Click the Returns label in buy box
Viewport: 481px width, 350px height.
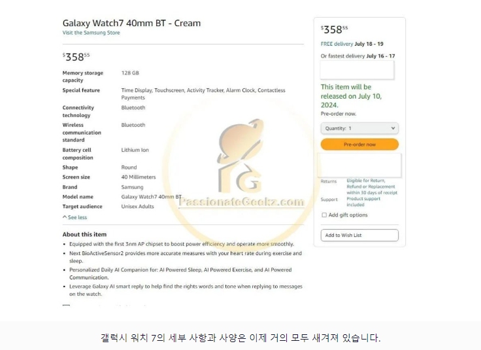pos(329,181)
